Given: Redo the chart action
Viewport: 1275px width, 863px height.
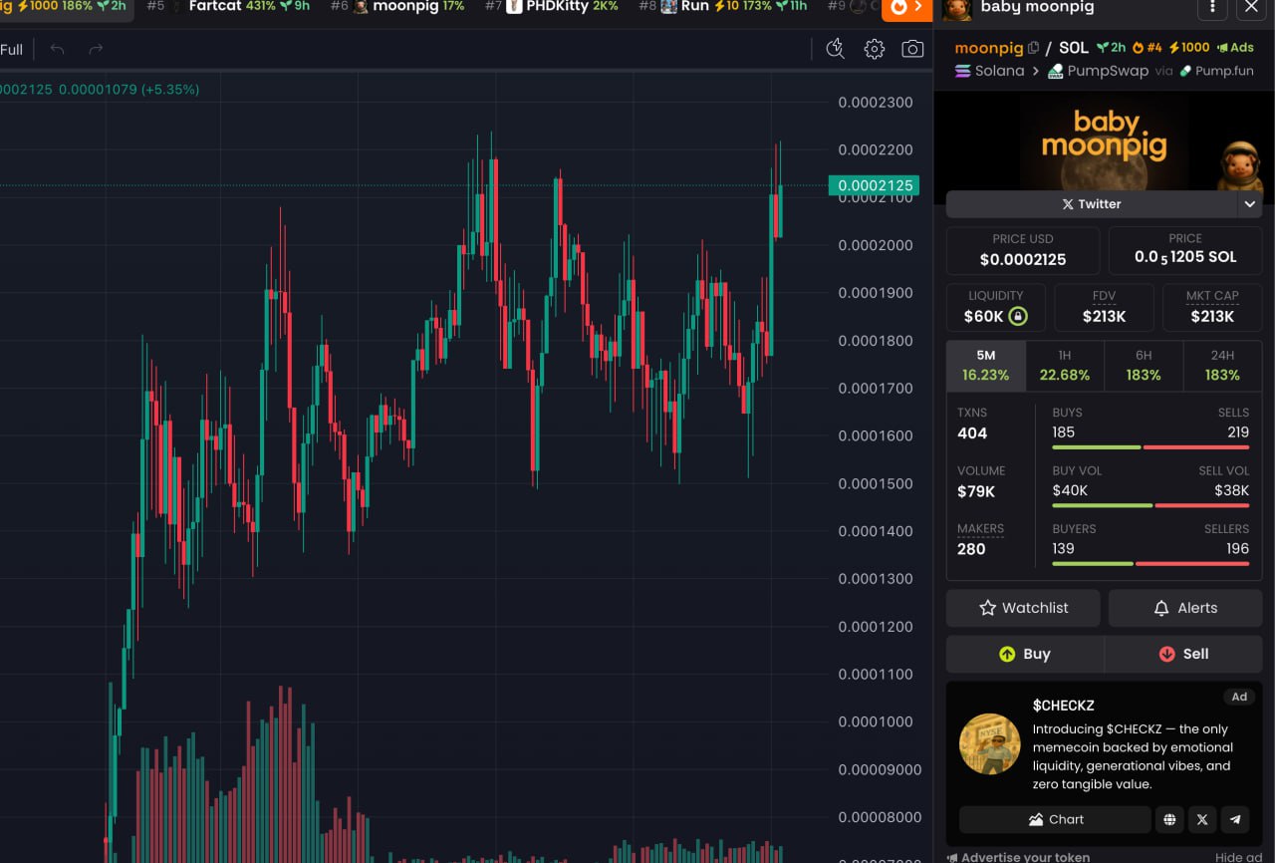Looking at the screenshot, I should click(96, 49).
